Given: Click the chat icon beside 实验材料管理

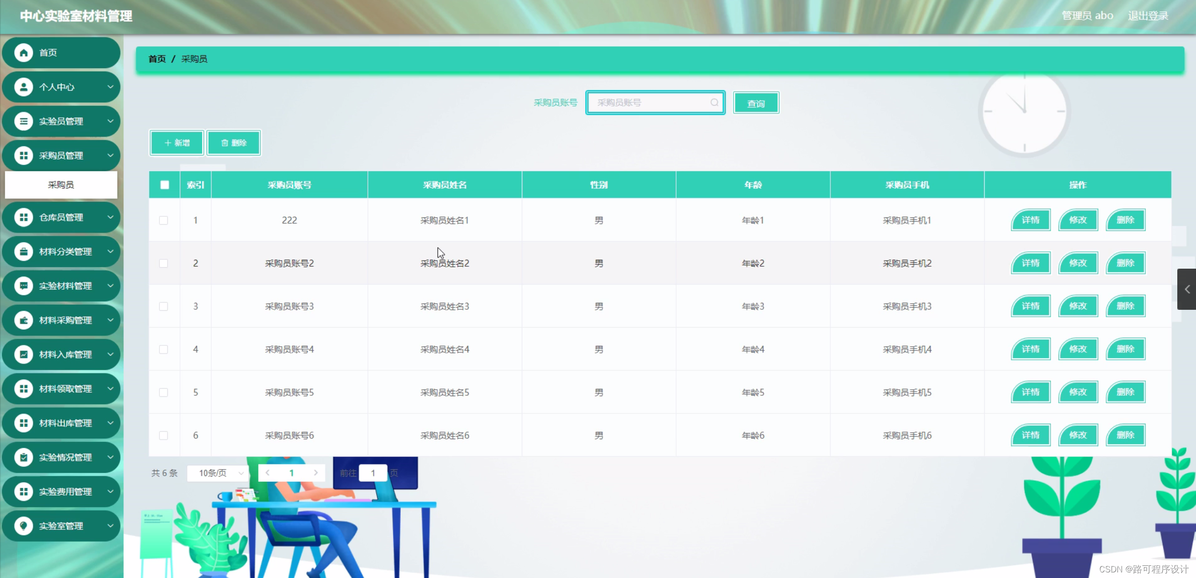Looking at the screenshot, I should [x=23, y=285].
